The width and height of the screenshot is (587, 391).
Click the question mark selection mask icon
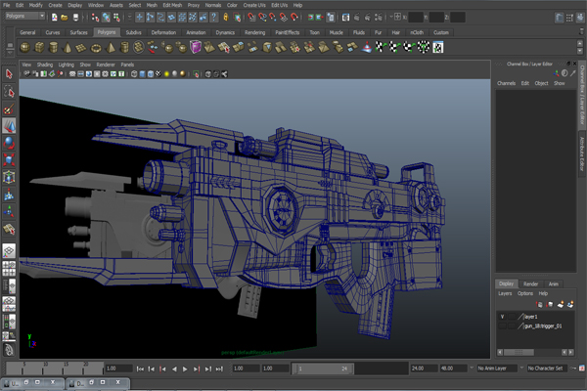213,18
